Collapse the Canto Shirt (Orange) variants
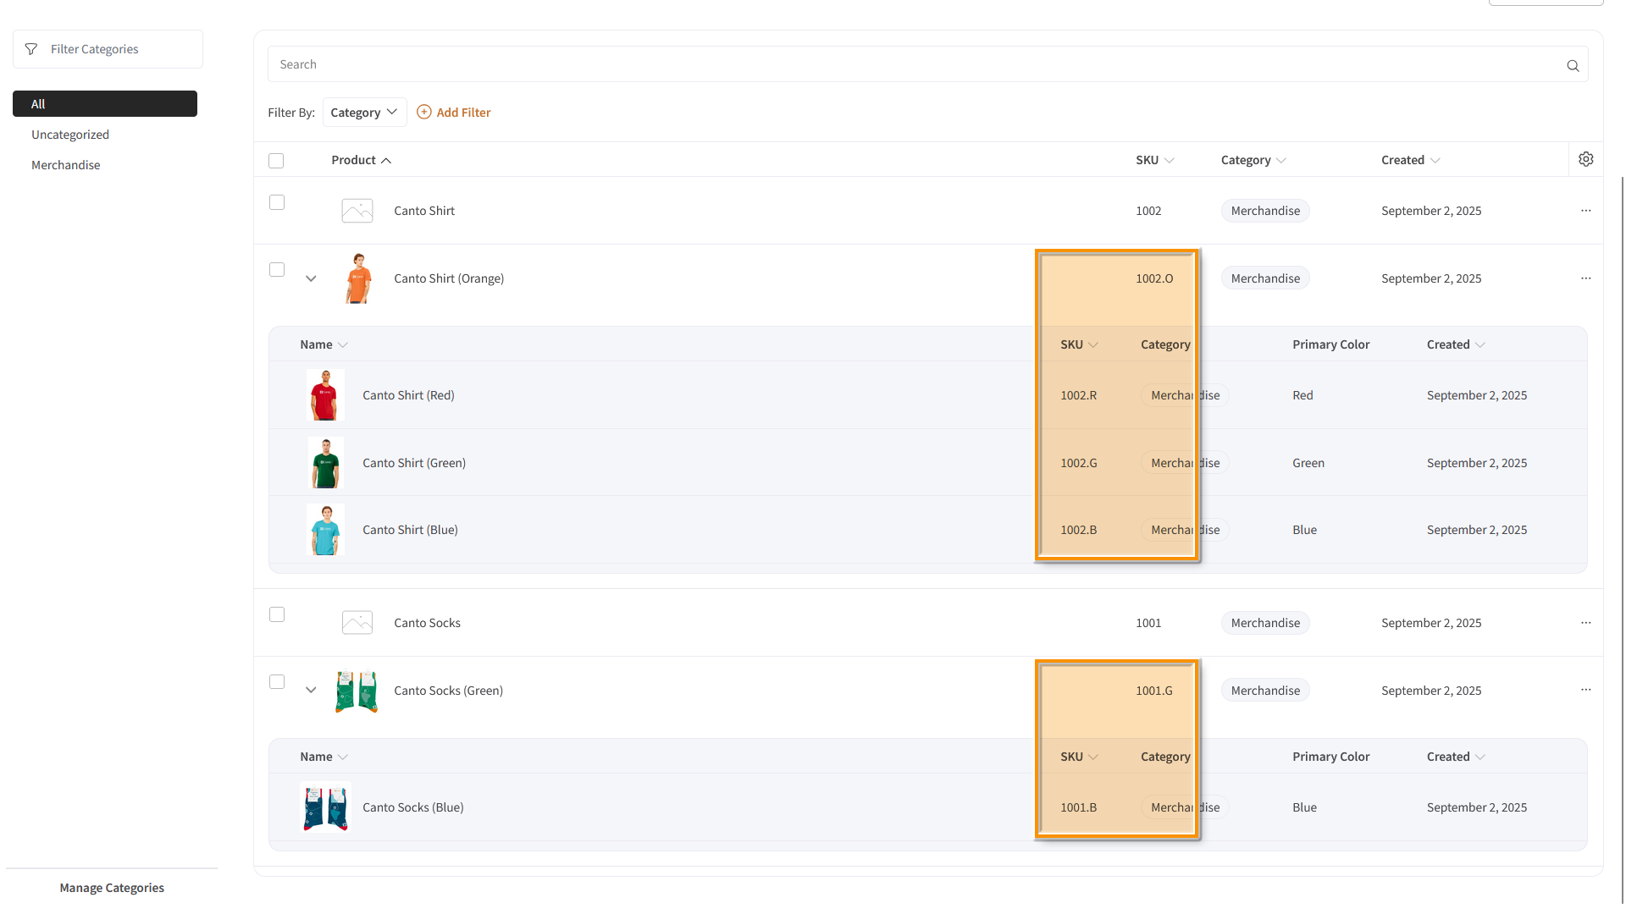Viewport: 1626px width, 914px height. coord(311,278)
